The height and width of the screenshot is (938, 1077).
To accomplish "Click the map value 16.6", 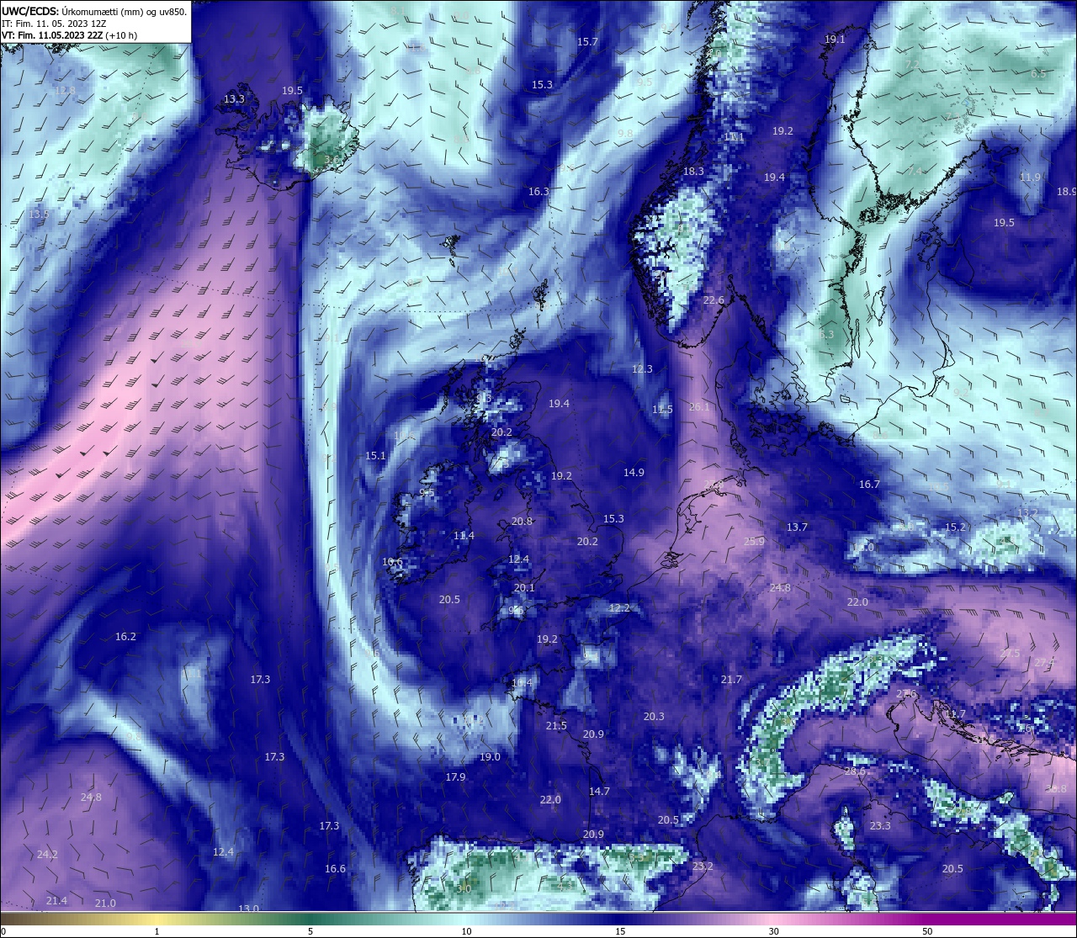I will point(335,868).
